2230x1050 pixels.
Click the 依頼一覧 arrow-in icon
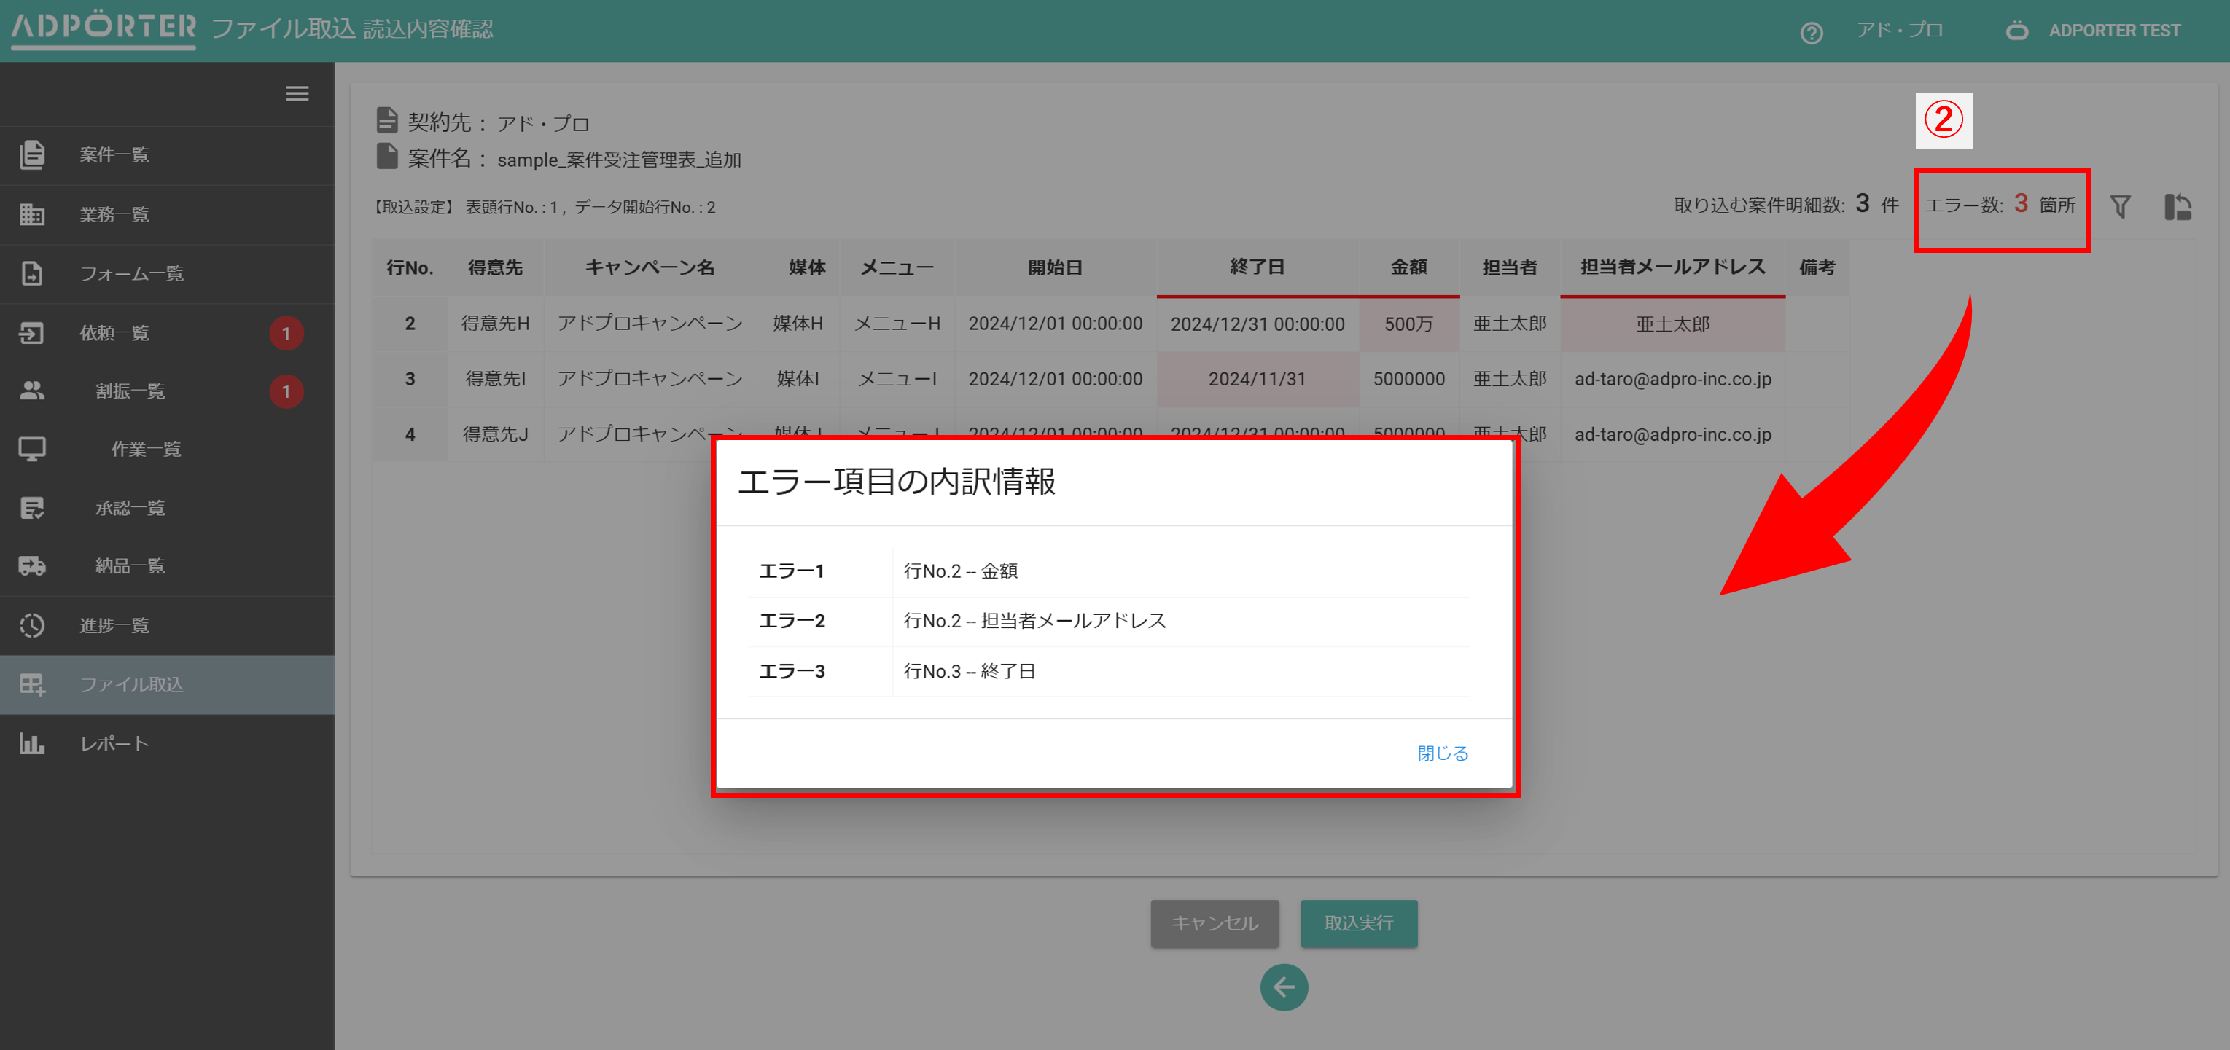pos(32,333)
